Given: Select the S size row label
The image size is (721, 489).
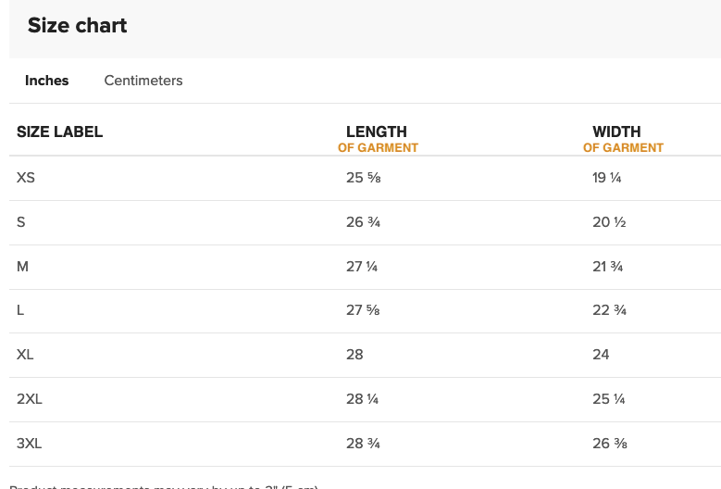Looking at the screenshot, I should click(x=21, y=222).
